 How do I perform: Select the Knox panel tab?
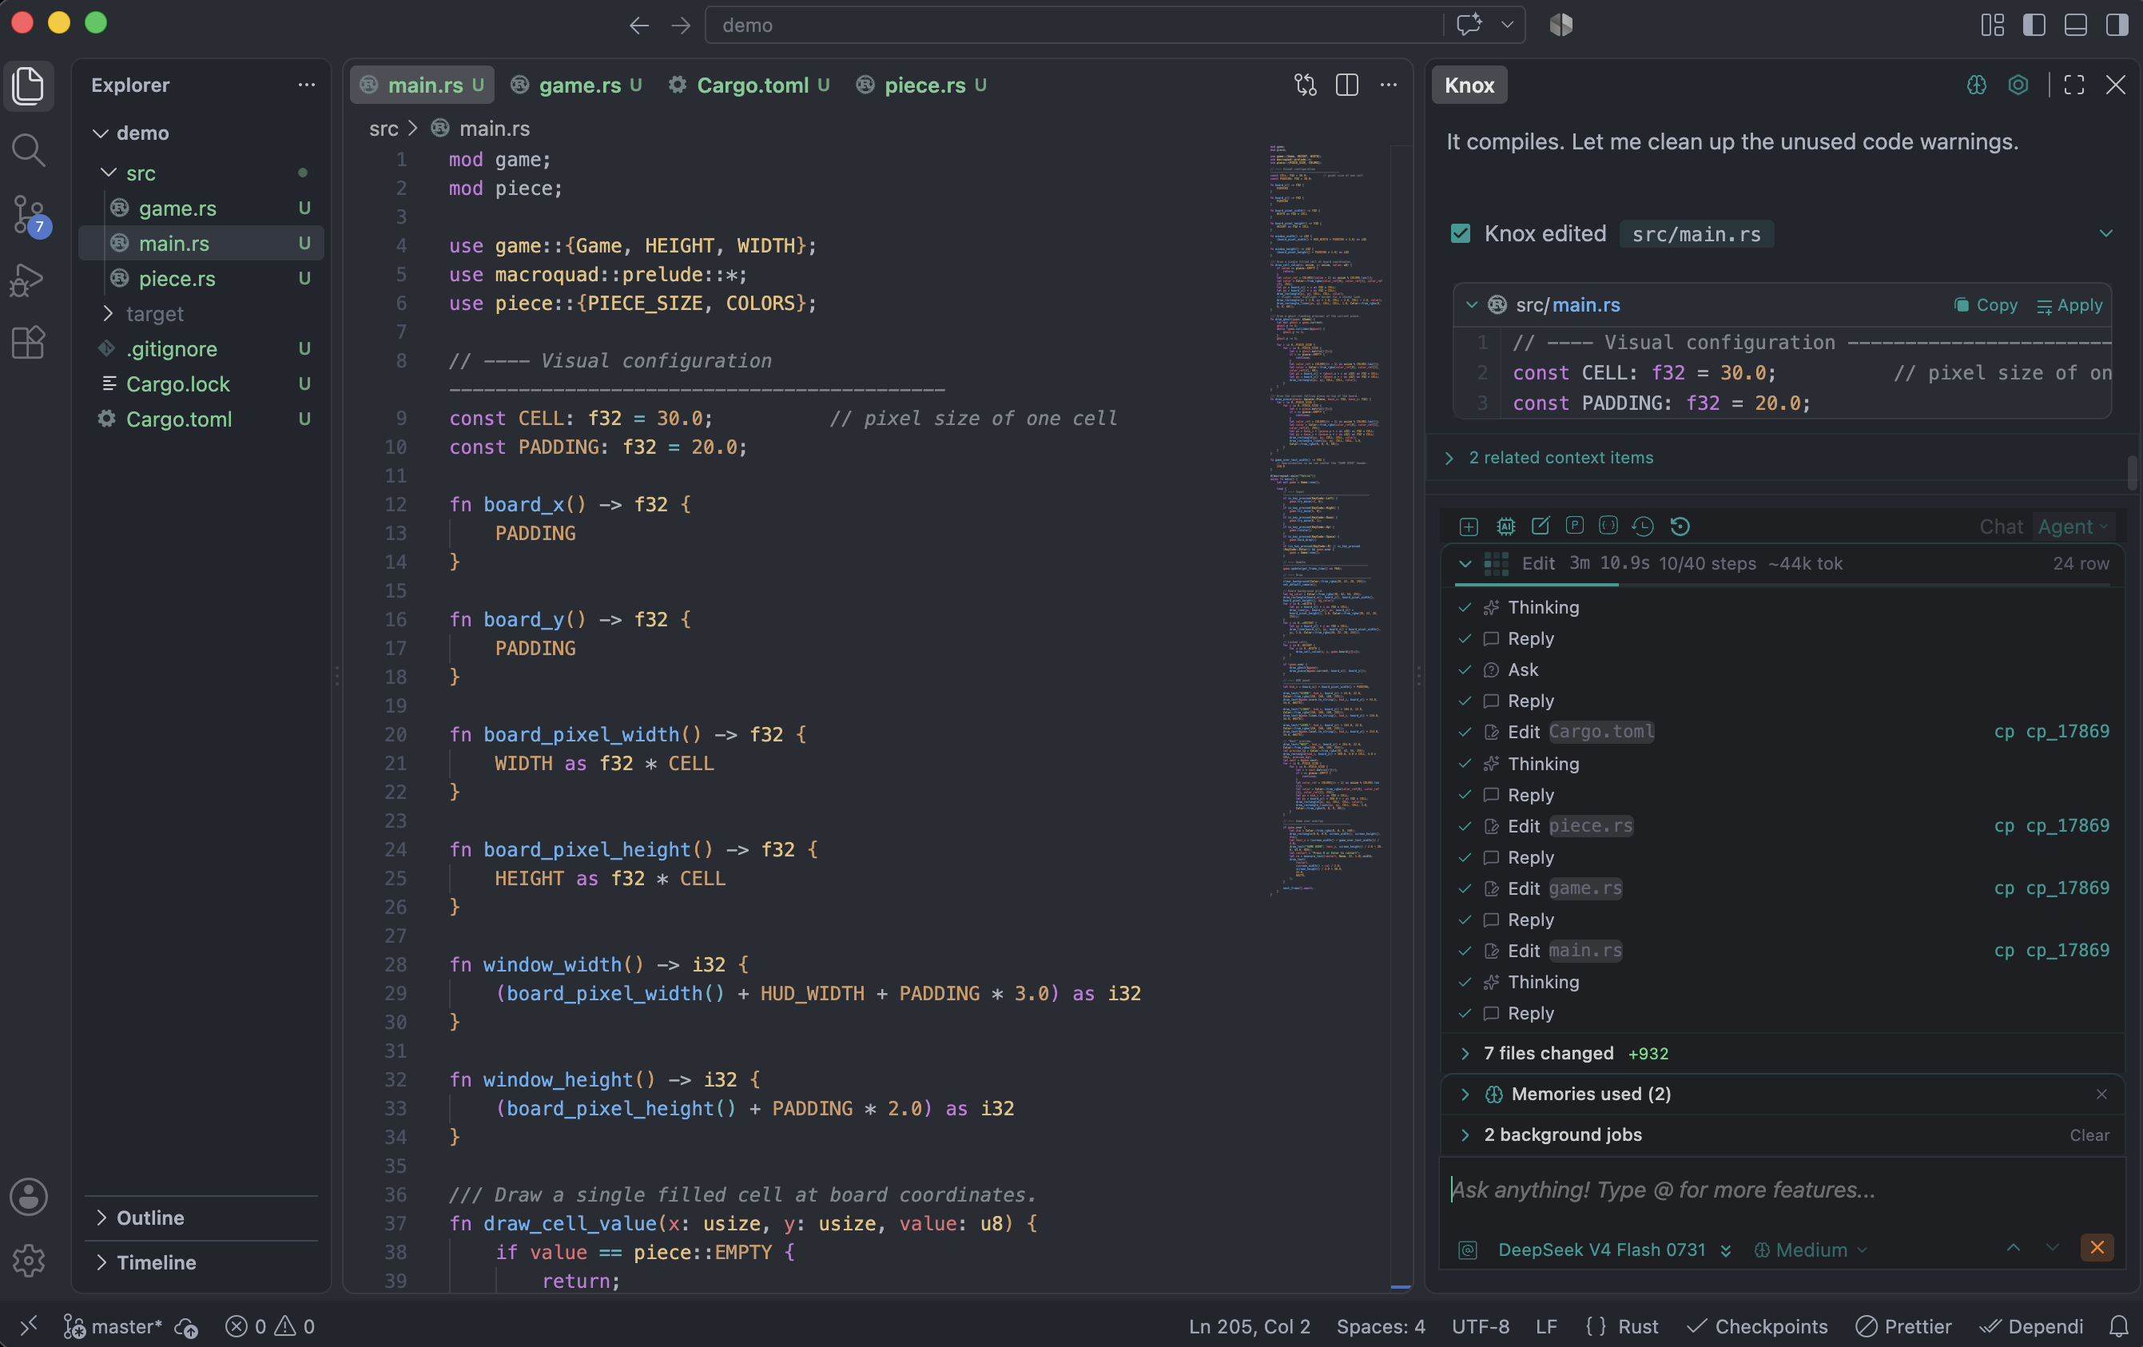point(1469,85)
